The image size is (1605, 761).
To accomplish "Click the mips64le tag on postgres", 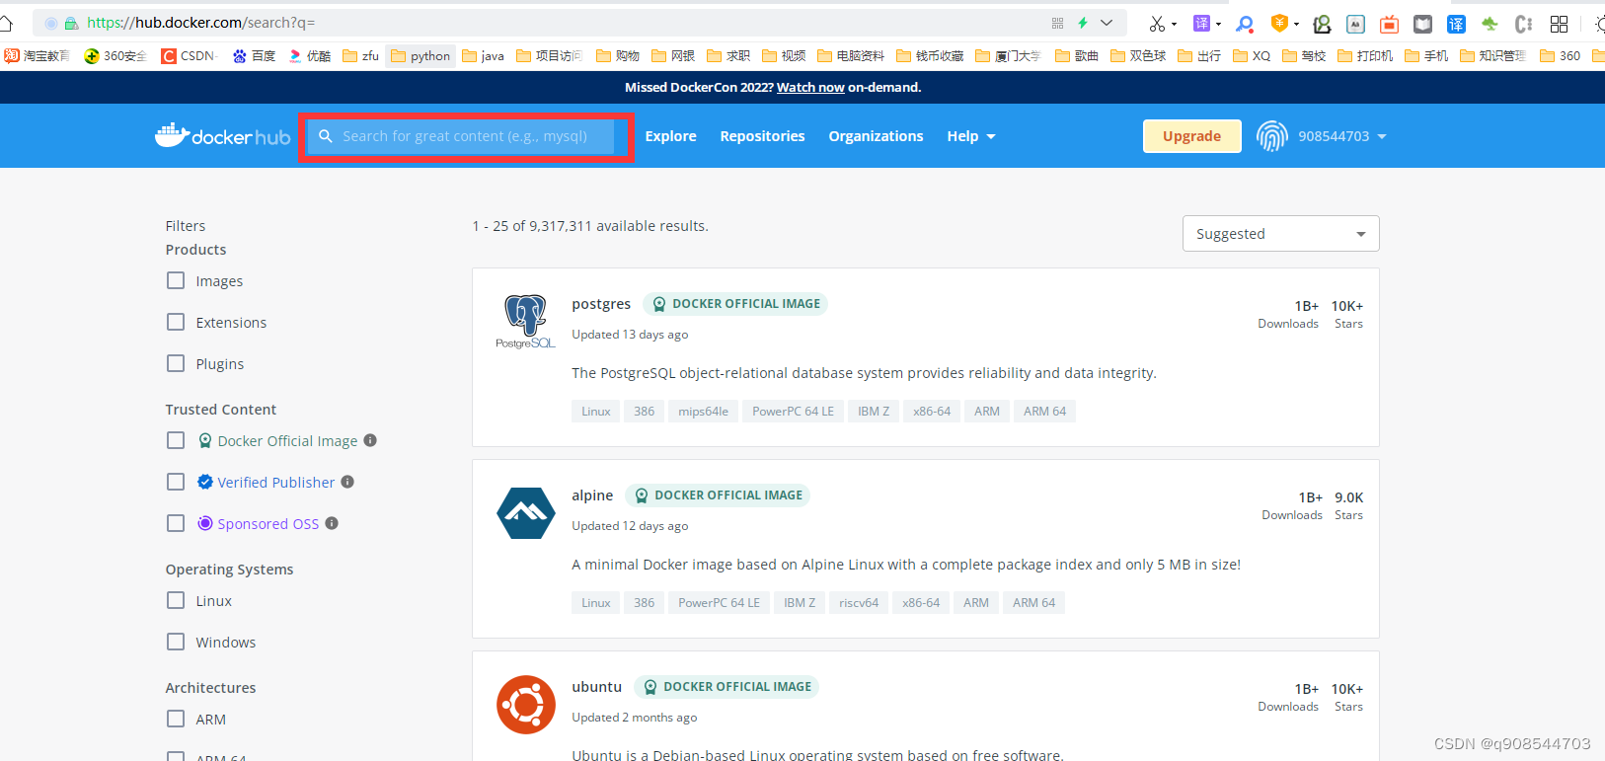I will click(704, 411).
